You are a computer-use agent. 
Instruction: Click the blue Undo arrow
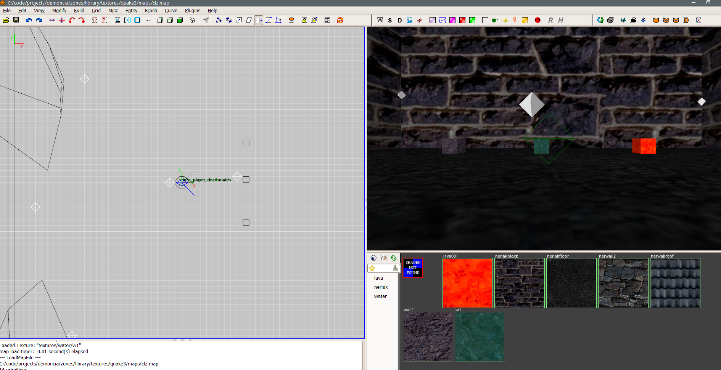click(x=29, y=20)
